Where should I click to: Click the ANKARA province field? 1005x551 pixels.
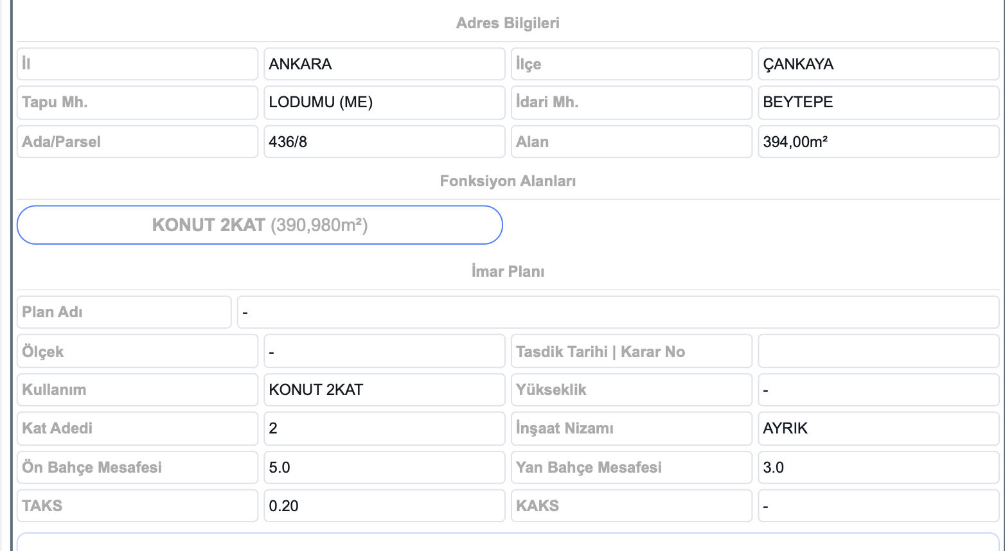pos(384,64)
